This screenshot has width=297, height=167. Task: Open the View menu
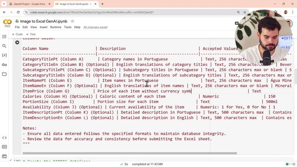coord(33,27)
